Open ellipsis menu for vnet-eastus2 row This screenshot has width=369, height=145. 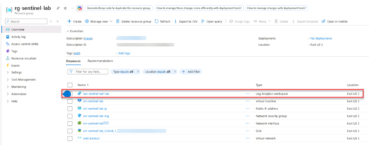(248, 138)
